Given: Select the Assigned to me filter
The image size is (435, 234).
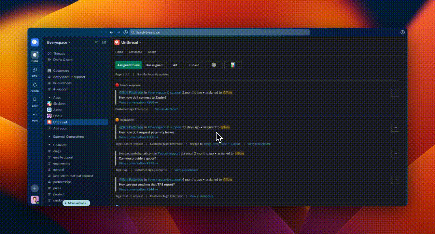Looking at the screenshot, I should click(x=129, y=65).
